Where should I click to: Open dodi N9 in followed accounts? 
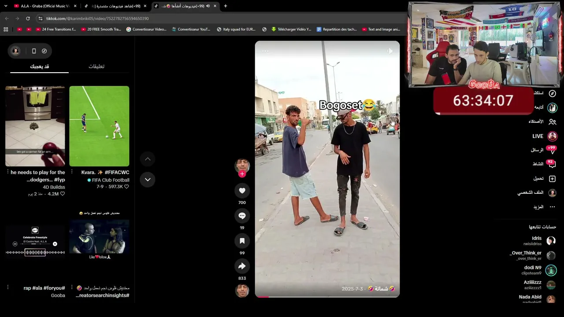tap(539, 270)
